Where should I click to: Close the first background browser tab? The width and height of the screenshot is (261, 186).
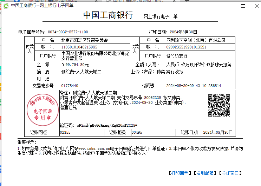click(96, 1)
